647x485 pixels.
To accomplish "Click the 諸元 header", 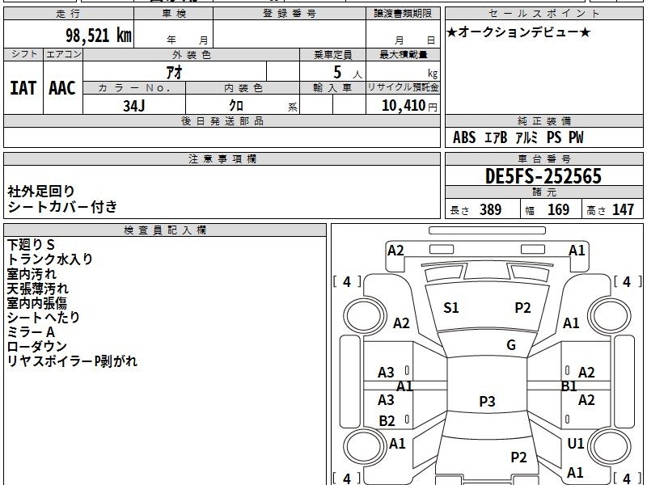I will pyautogui.click(x=543, y=192).
